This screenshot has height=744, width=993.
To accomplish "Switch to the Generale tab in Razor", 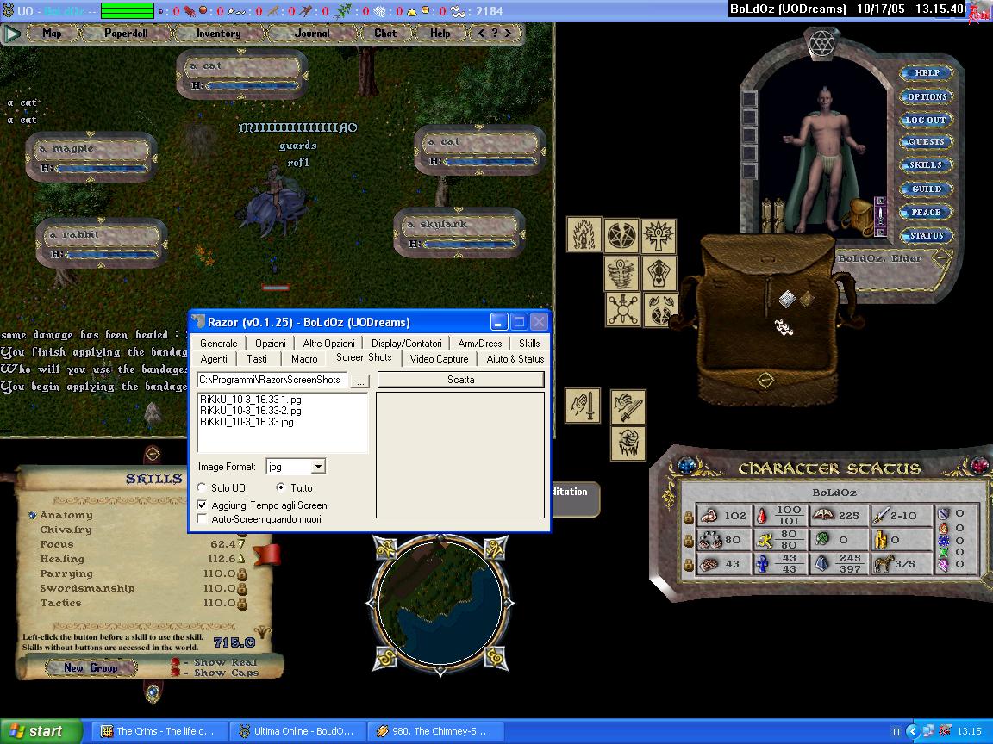I will (218, 344).
